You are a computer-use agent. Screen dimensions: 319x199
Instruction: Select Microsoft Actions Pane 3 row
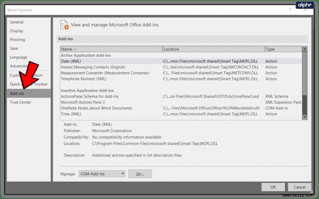click(x=181, y=102)
